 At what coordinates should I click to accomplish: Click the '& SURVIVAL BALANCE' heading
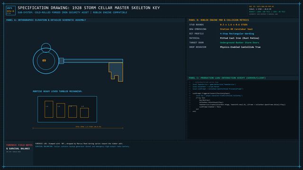[x=18, y=149]
